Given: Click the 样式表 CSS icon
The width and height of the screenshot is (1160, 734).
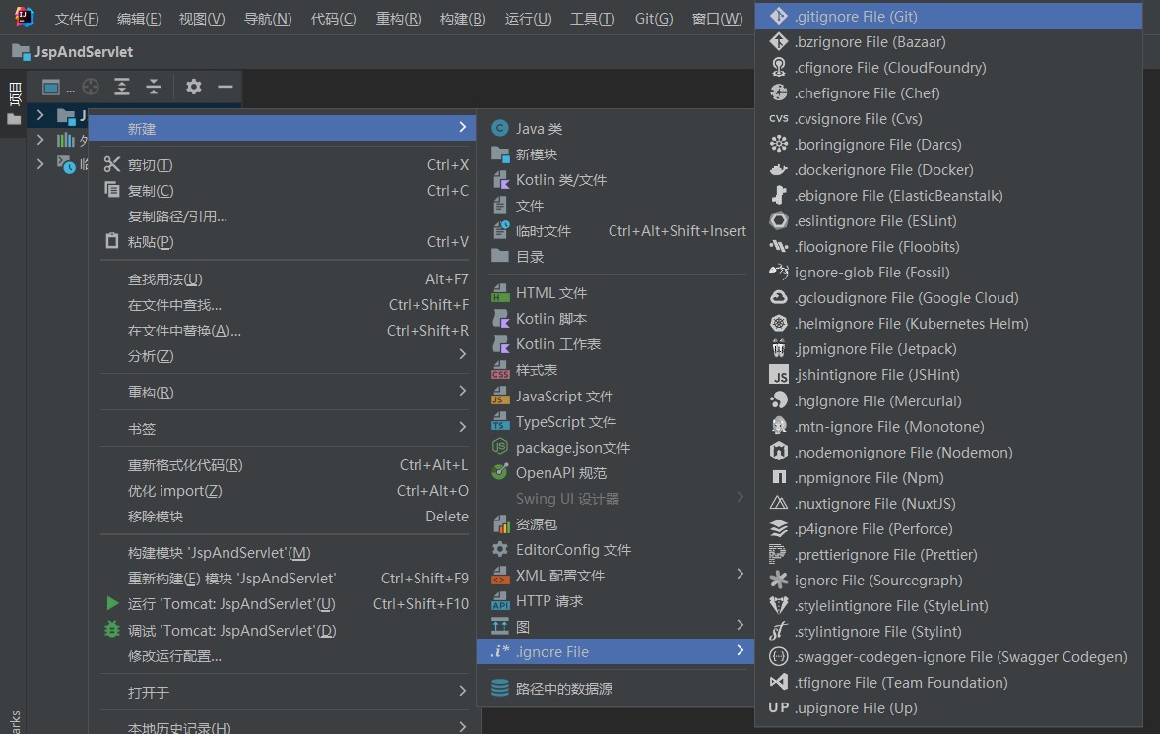Looking at the screenshot, I should pos(500,370).
